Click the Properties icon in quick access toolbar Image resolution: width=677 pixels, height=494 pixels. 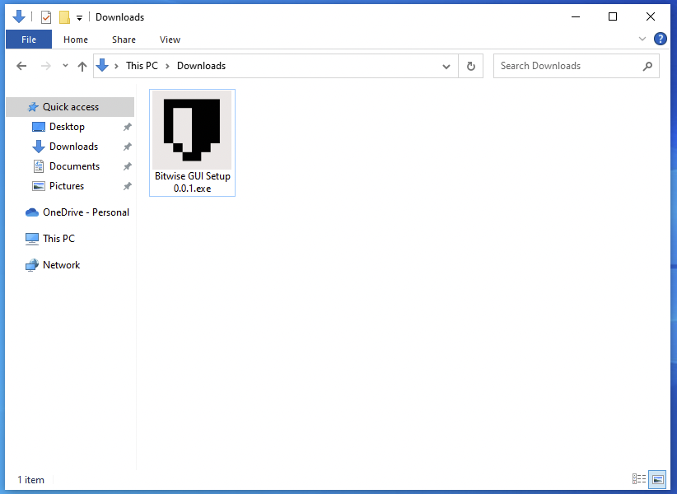46,16
